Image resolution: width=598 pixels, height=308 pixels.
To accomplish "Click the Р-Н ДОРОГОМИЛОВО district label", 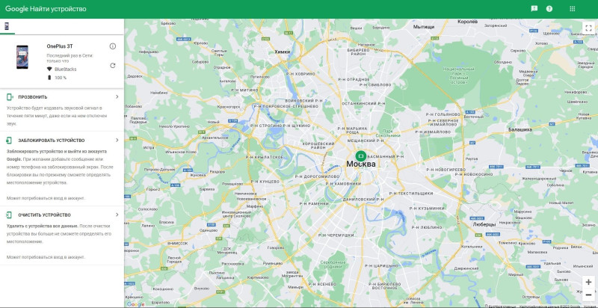I will click(317, 177).
